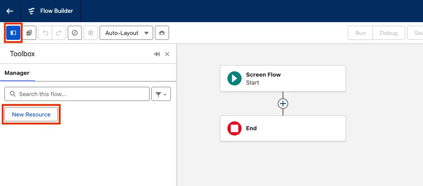
Task: Select the Screen Flow Start element
Action: point(282,78)
